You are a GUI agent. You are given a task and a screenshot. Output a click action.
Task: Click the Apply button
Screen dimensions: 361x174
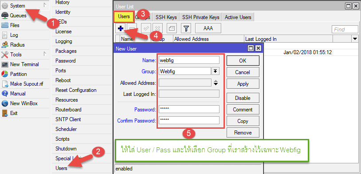(243, 84)
